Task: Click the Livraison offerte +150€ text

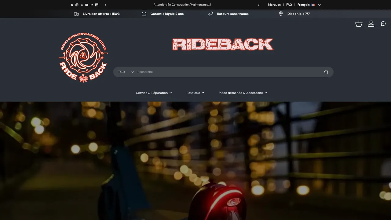Action: [x=101, y=14]
